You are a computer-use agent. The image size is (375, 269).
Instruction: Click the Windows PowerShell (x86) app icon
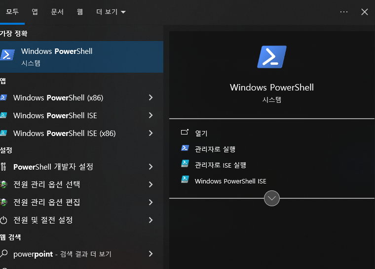pyautogui.click(x=3, y=97)
